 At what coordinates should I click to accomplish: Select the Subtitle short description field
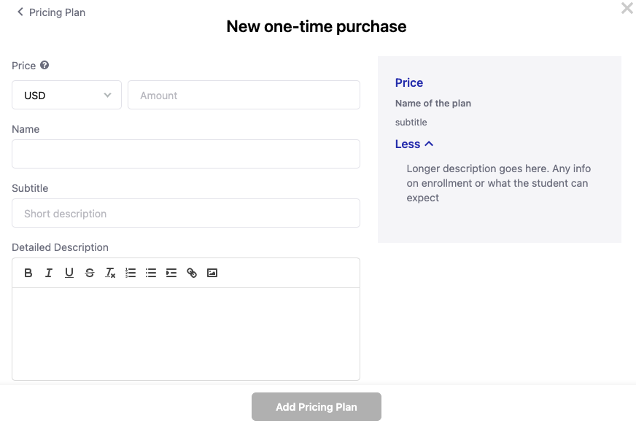tap(186, 213)
